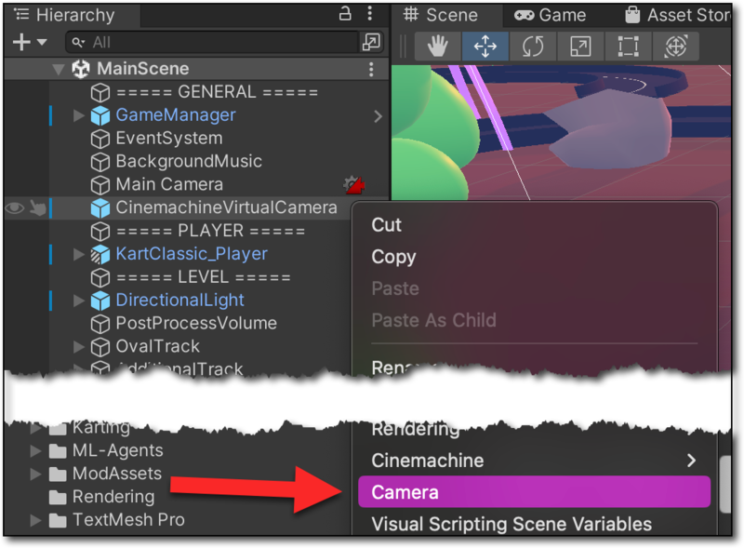Click Copy in the context menu
Viewport: 744px width, 548px height.
393,257
